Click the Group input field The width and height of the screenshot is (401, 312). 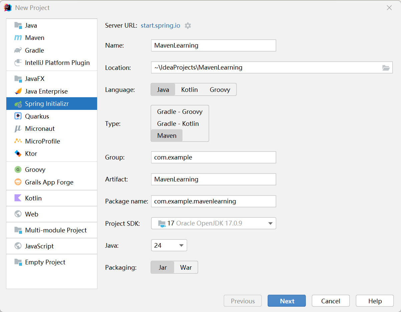[214, 157]
